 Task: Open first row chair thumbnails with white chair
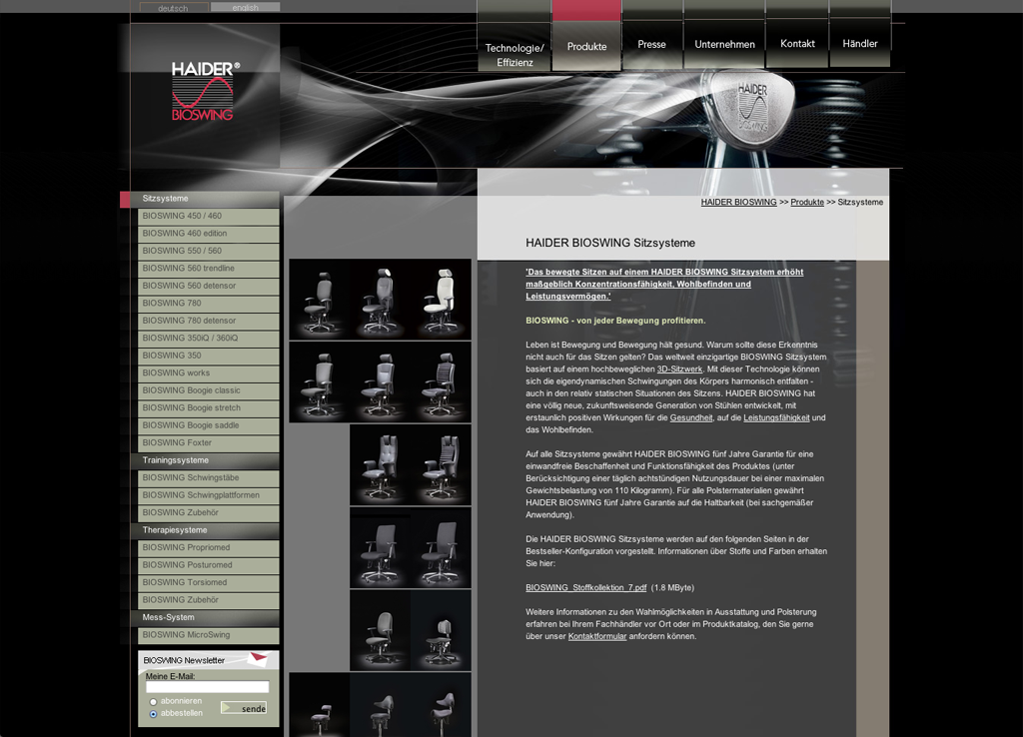tap(380, 300)
